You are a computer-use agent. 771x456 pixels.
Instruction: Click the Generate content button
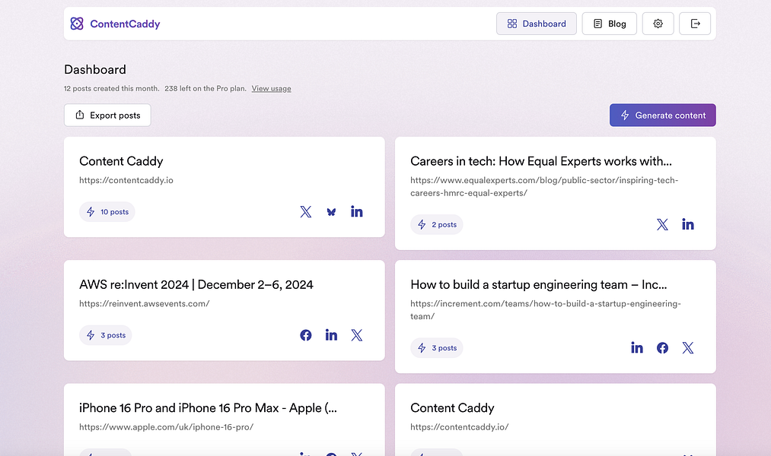[x=662, y=115]
